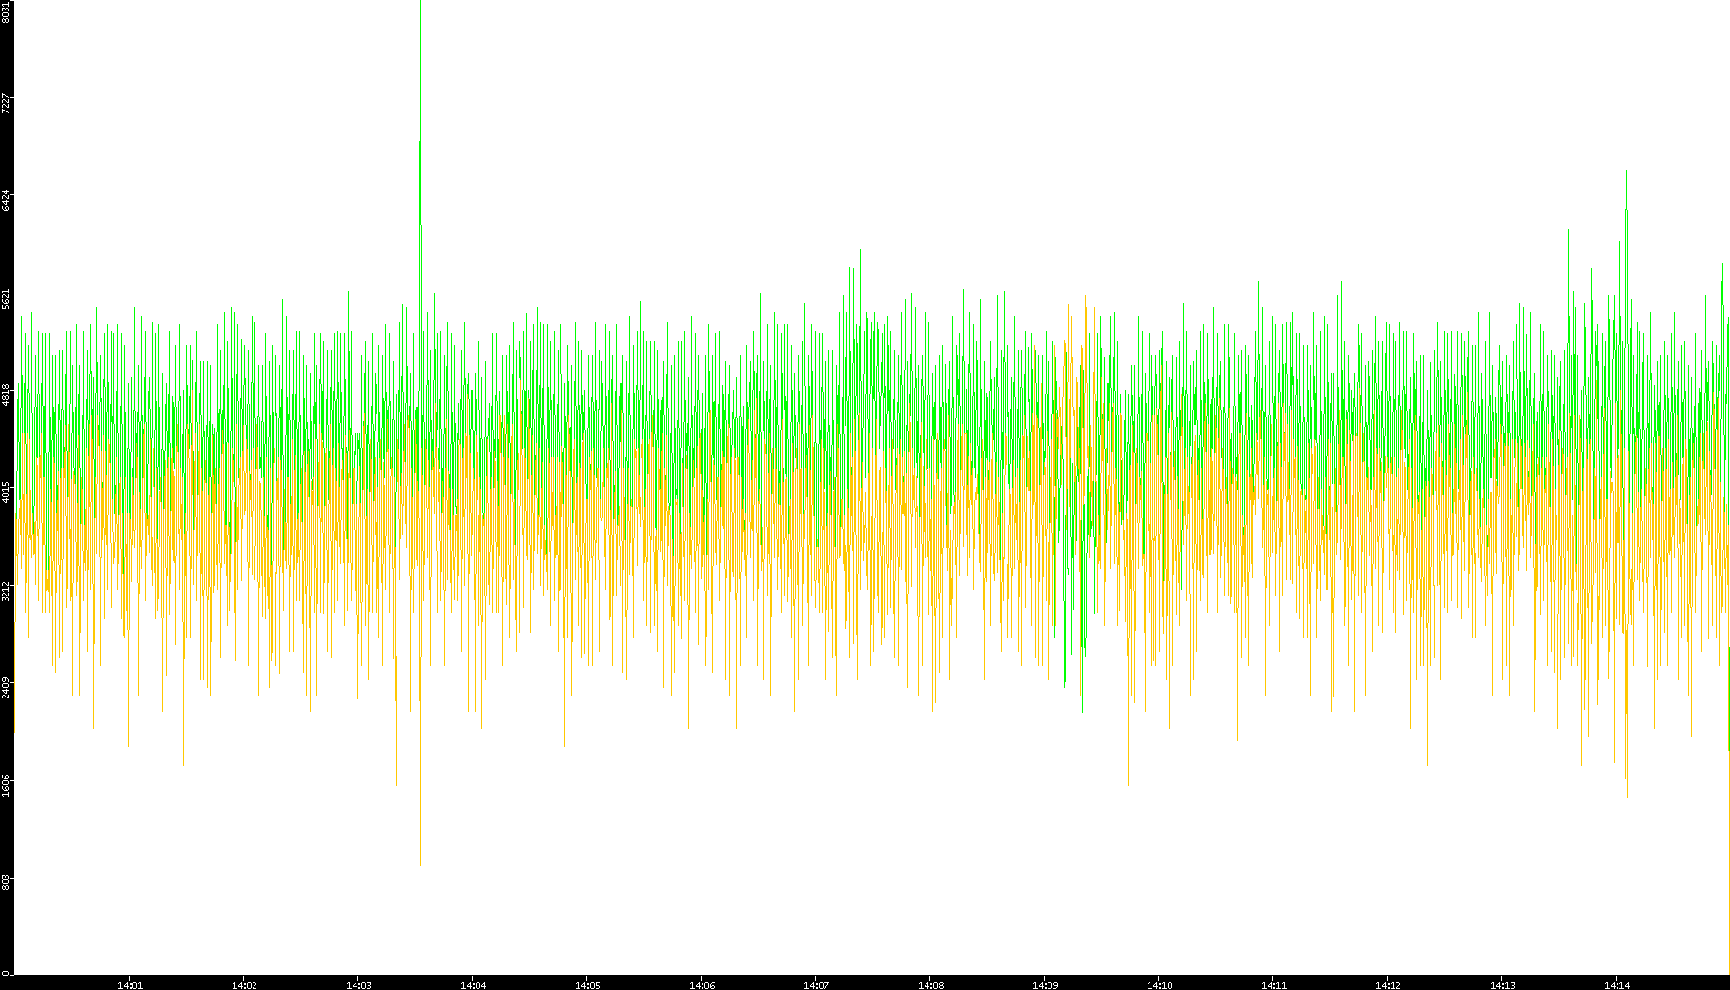
Task: Select the 4015 vertical axis value
Action: [x=6, y=493]
